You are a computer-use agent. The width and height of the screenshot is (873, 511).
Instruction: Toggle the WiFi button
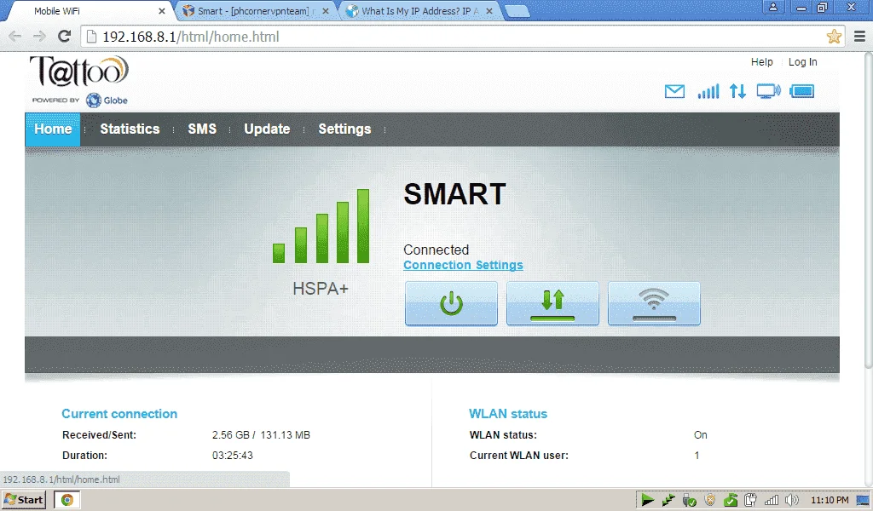point(654,303)
